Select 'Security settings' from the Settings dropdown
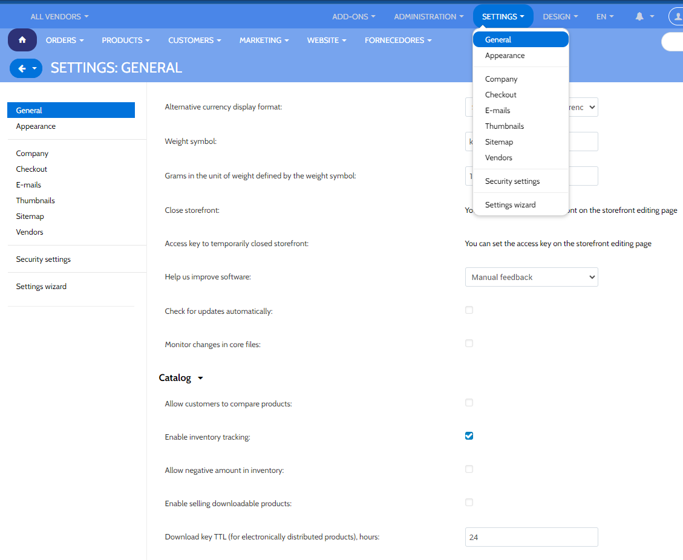The height and width of the screenshot is (560, 683). [x=513, y=181]
